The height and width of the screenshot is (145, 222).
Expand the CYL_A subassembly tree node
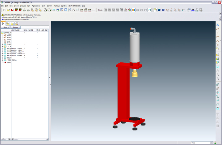click(2, 46)
